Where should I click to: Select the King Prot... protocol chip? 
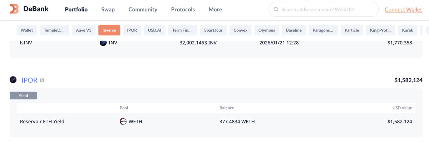[x=381, y=30]
